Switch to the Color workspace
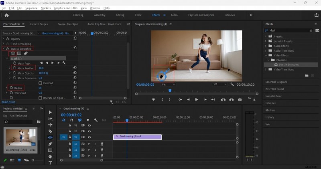321x169 pixels. click(x=138, y=15)
